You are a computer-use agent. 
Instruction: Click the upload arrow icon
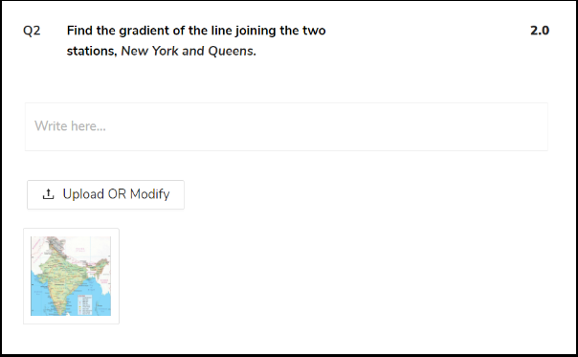coord(48,194)
